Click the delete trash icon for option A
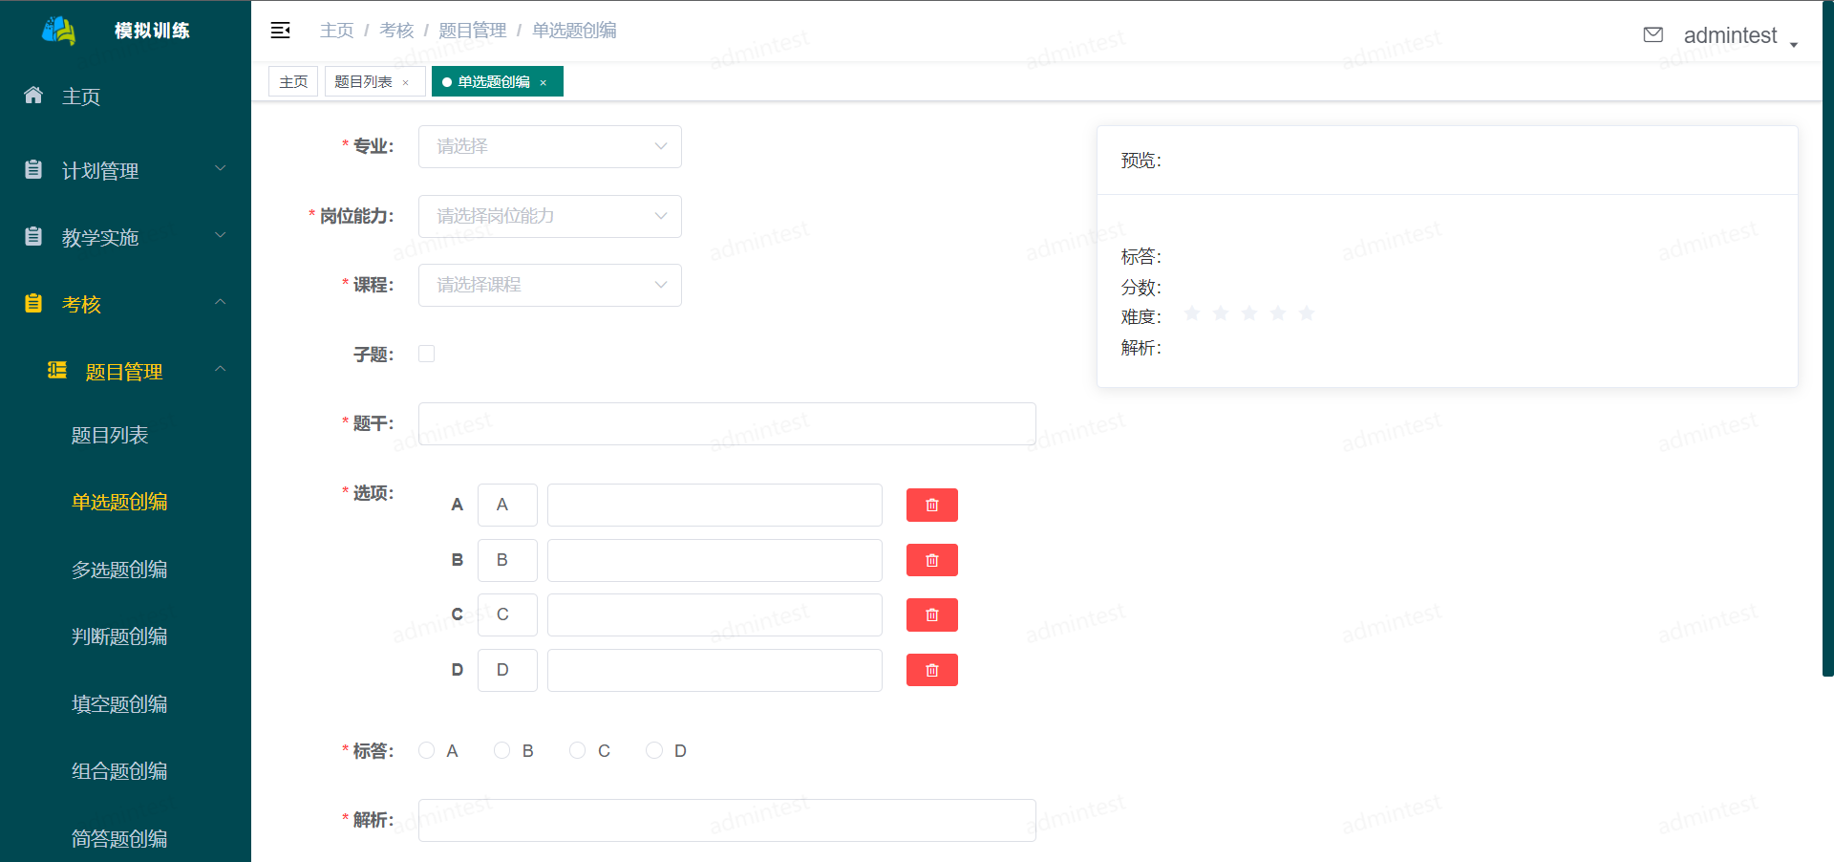1834x862 pixels. point(931,505)
